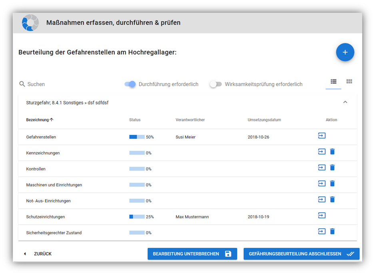Delete the Kontrollen entry
The width and height of the screenshot is (375, 275).
pos(332,168)
